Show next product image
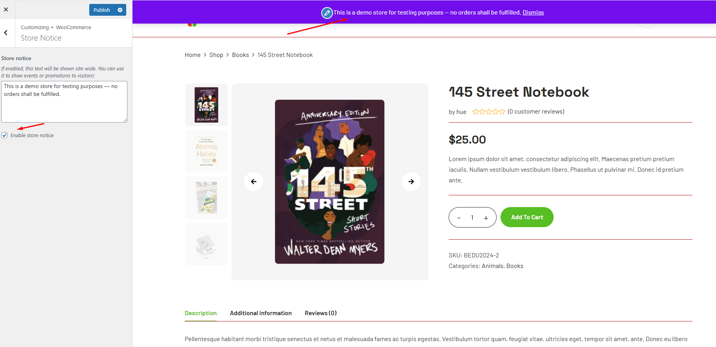716x347 pixels. tap(411, 182)
